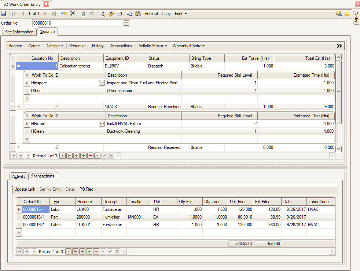Open the Activity Status dropdown
The image size is (360, 271).
153,46
